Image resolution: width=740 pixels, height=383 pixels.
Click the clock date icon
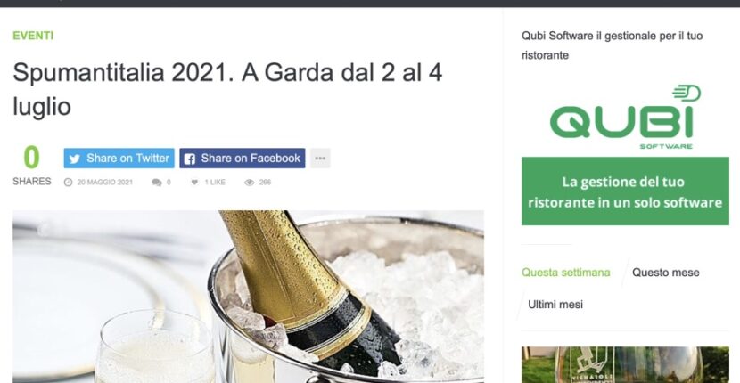point(68,182)
